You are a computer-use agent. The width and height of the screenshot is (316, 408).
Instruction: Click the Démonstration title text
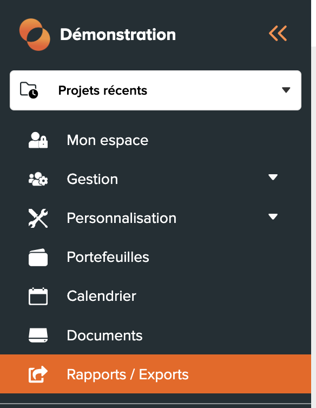pyautogui.click(x=118, y=34)
